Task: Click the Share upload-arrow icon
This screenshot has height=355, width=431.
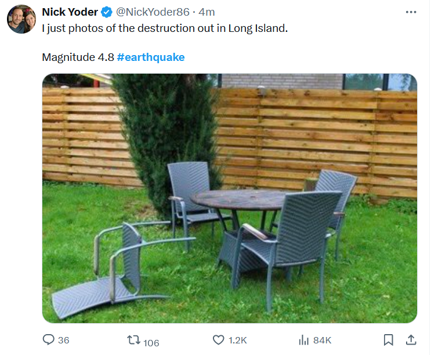Action: 410,340
